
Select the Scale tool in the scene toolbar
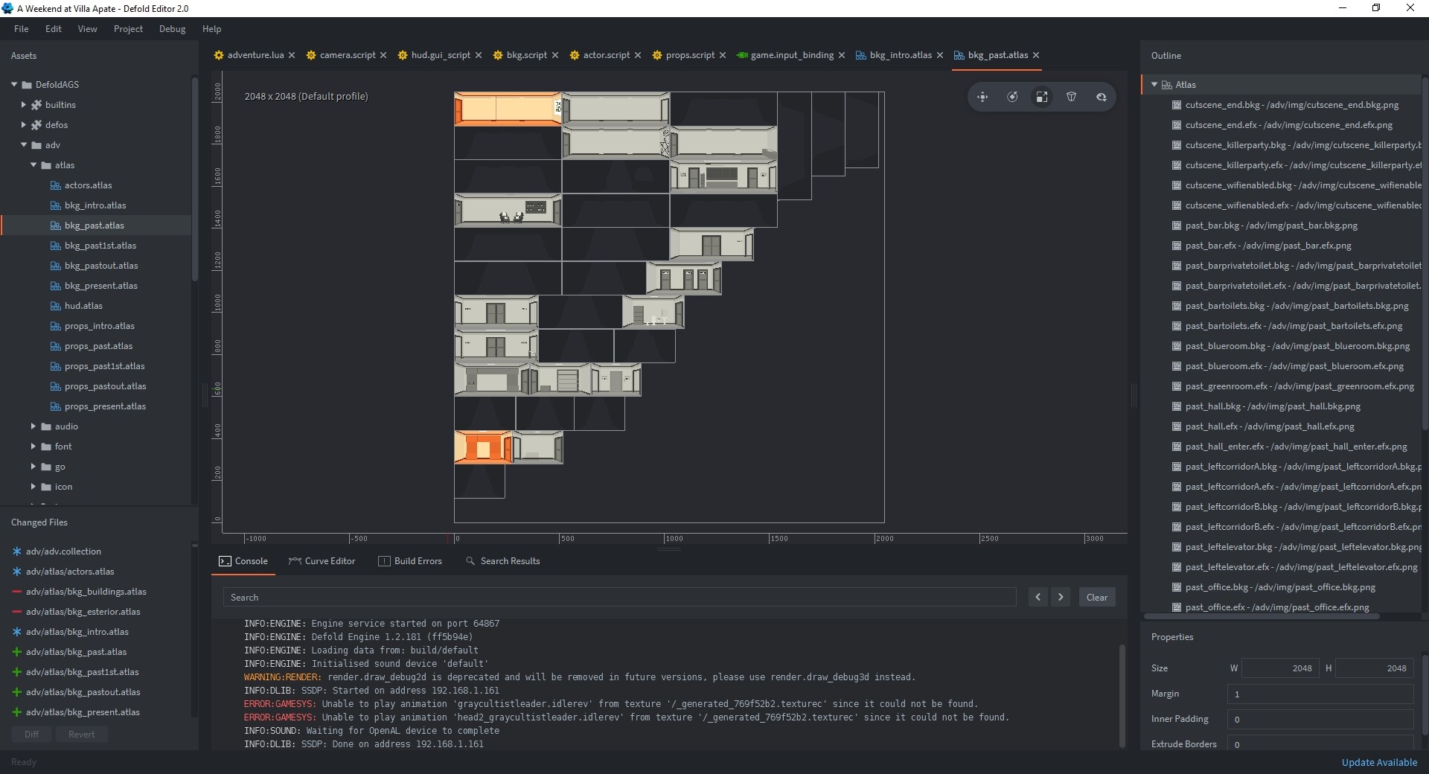coord(1042,97)
